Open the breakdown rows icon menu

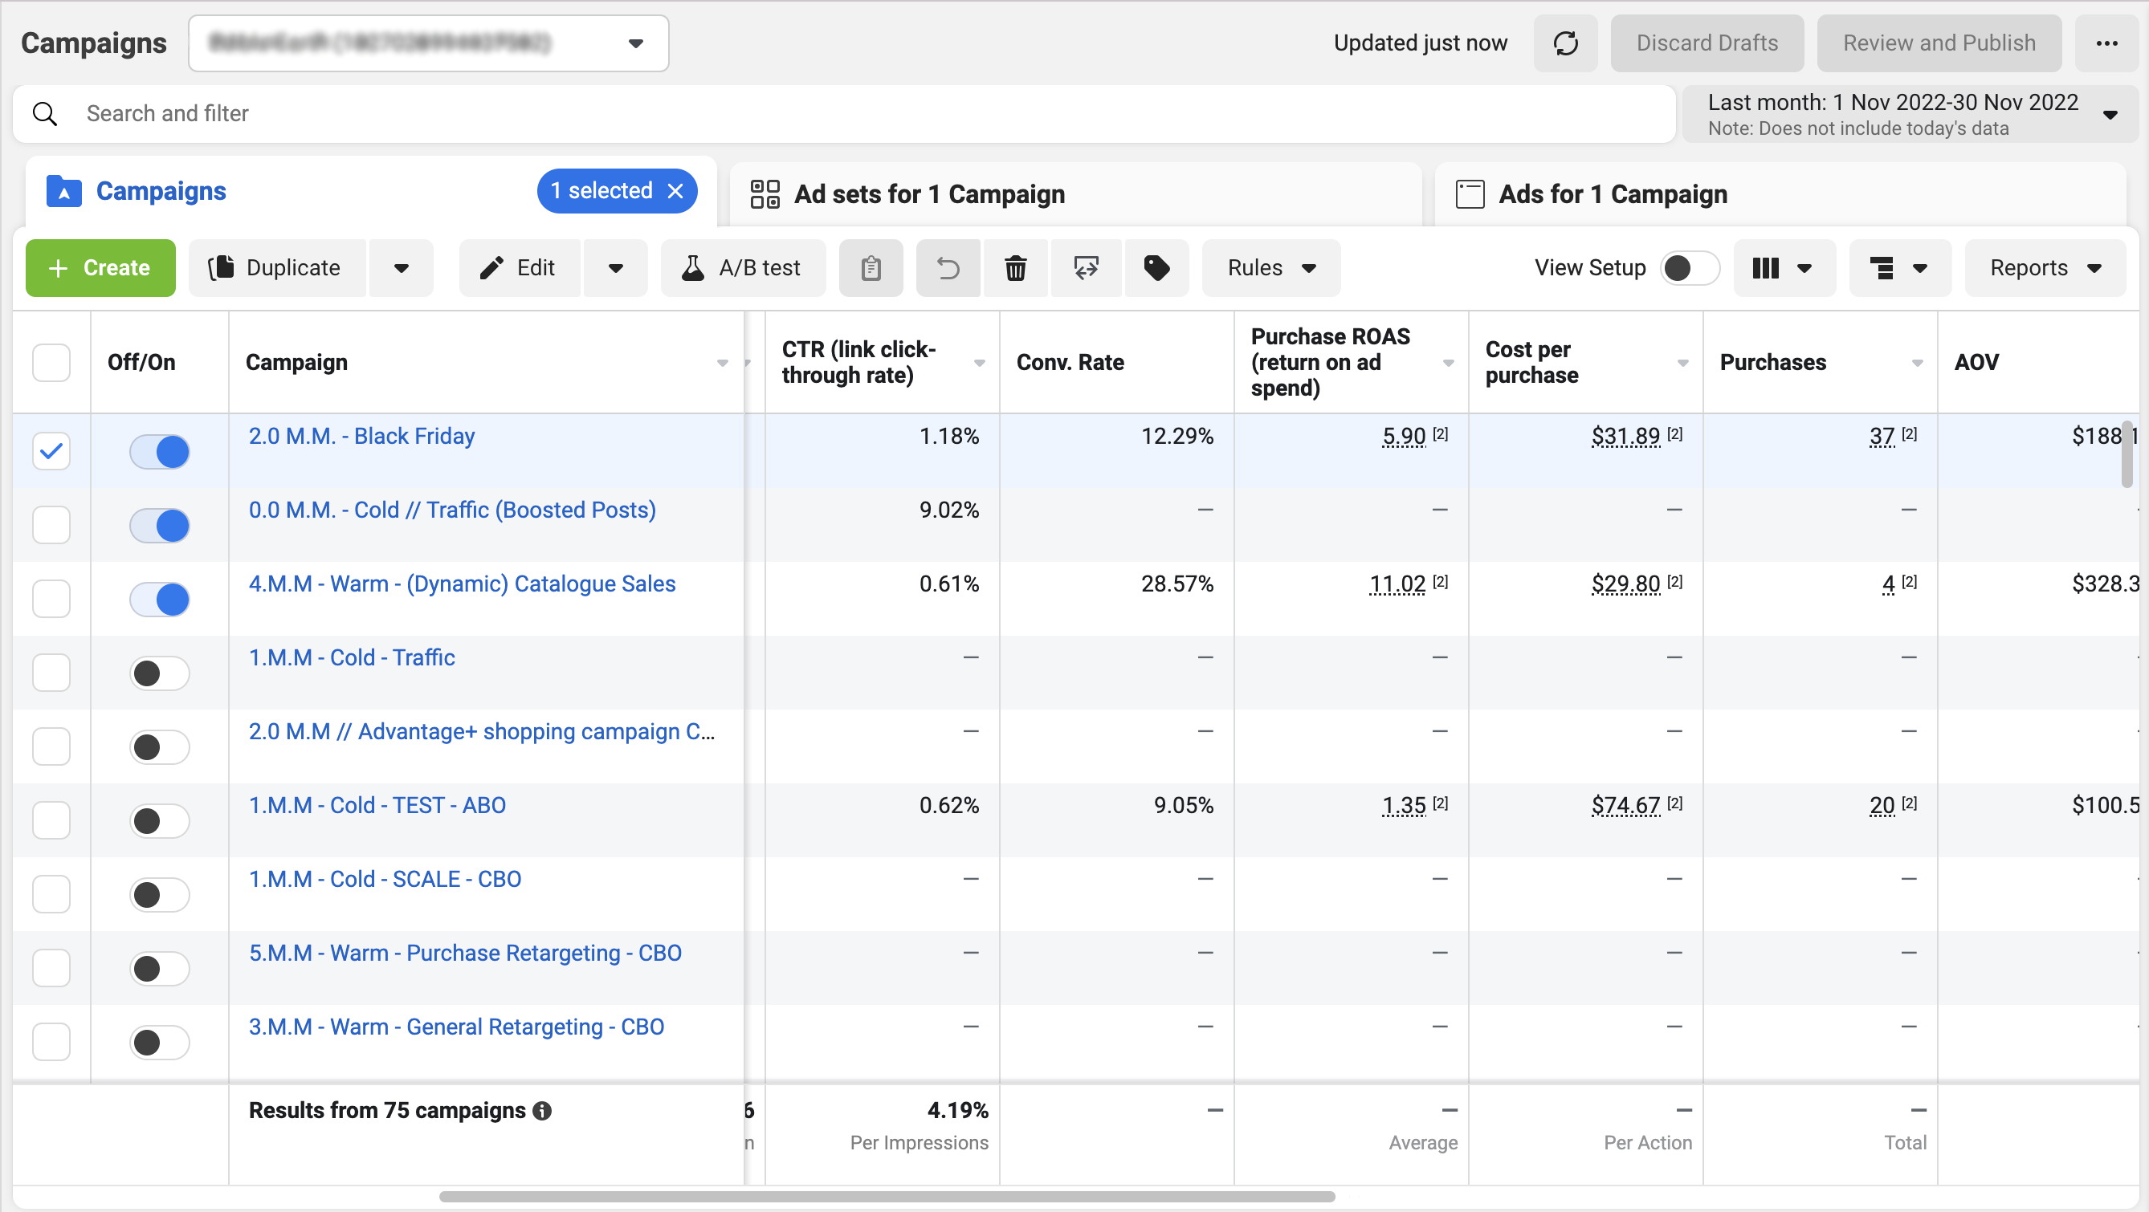(x=1899, y=268)
